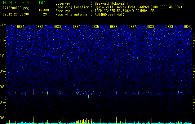Click the 0640 time marker
This screenshot has width=195, height=124.
point(188,27)
